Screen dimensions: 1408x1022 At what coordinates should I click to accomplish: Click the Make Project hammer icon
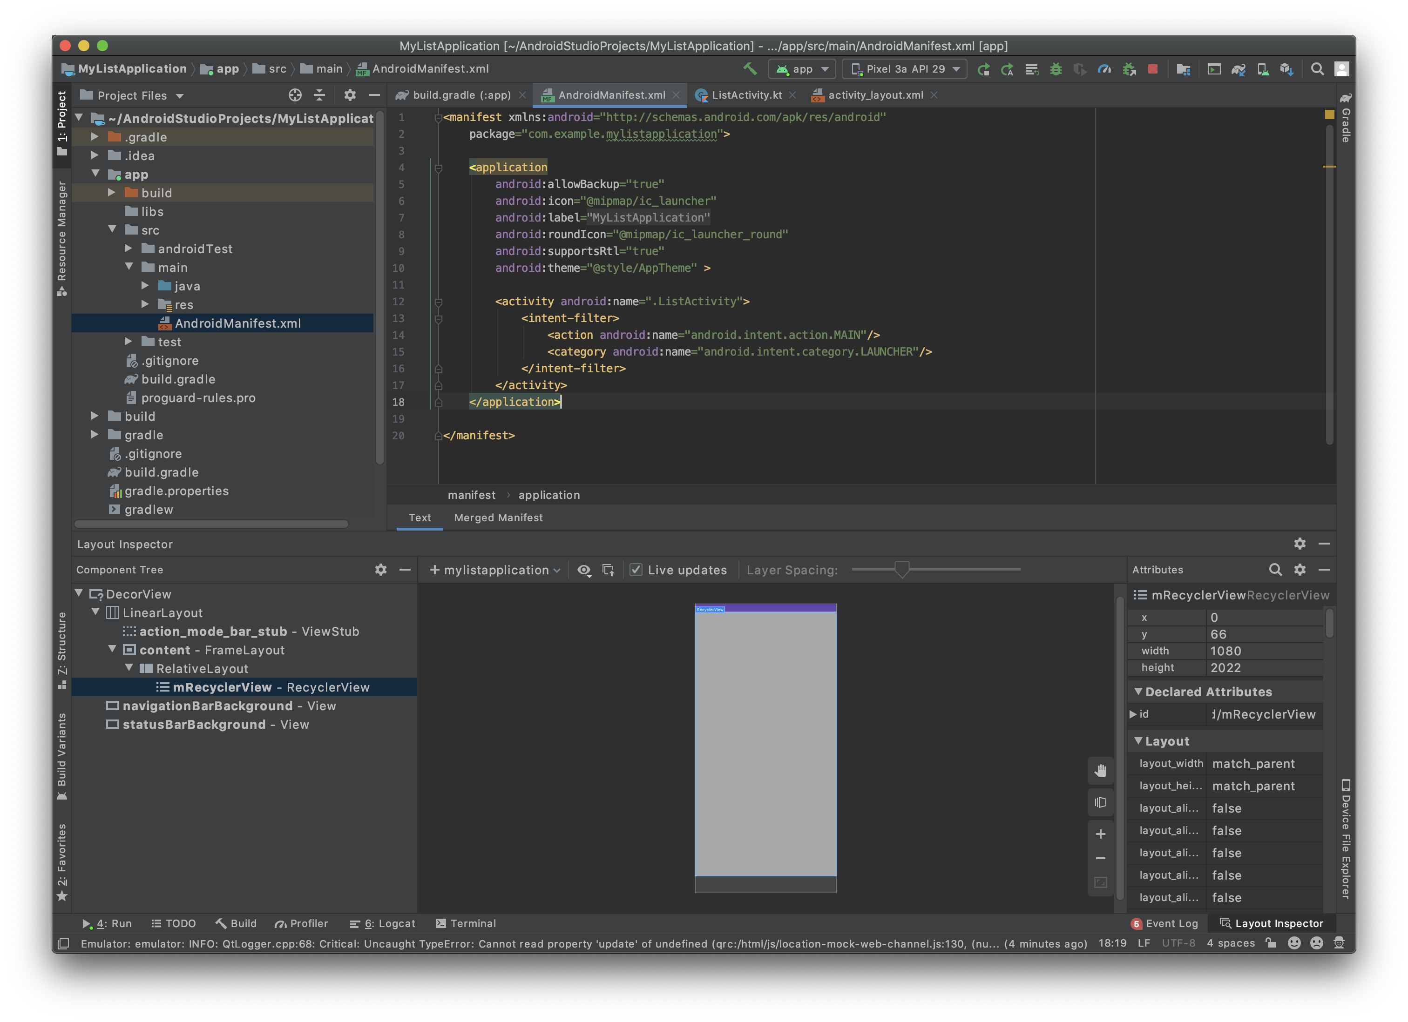point(750,69)
